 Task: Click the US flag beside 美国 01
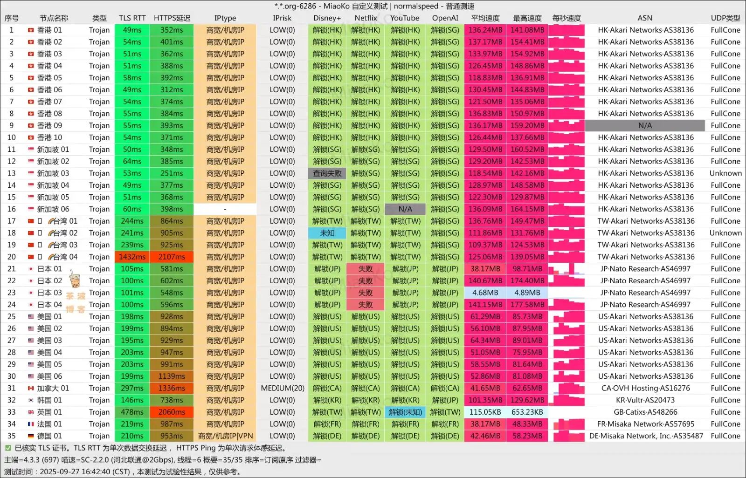[x=31, y=317]
